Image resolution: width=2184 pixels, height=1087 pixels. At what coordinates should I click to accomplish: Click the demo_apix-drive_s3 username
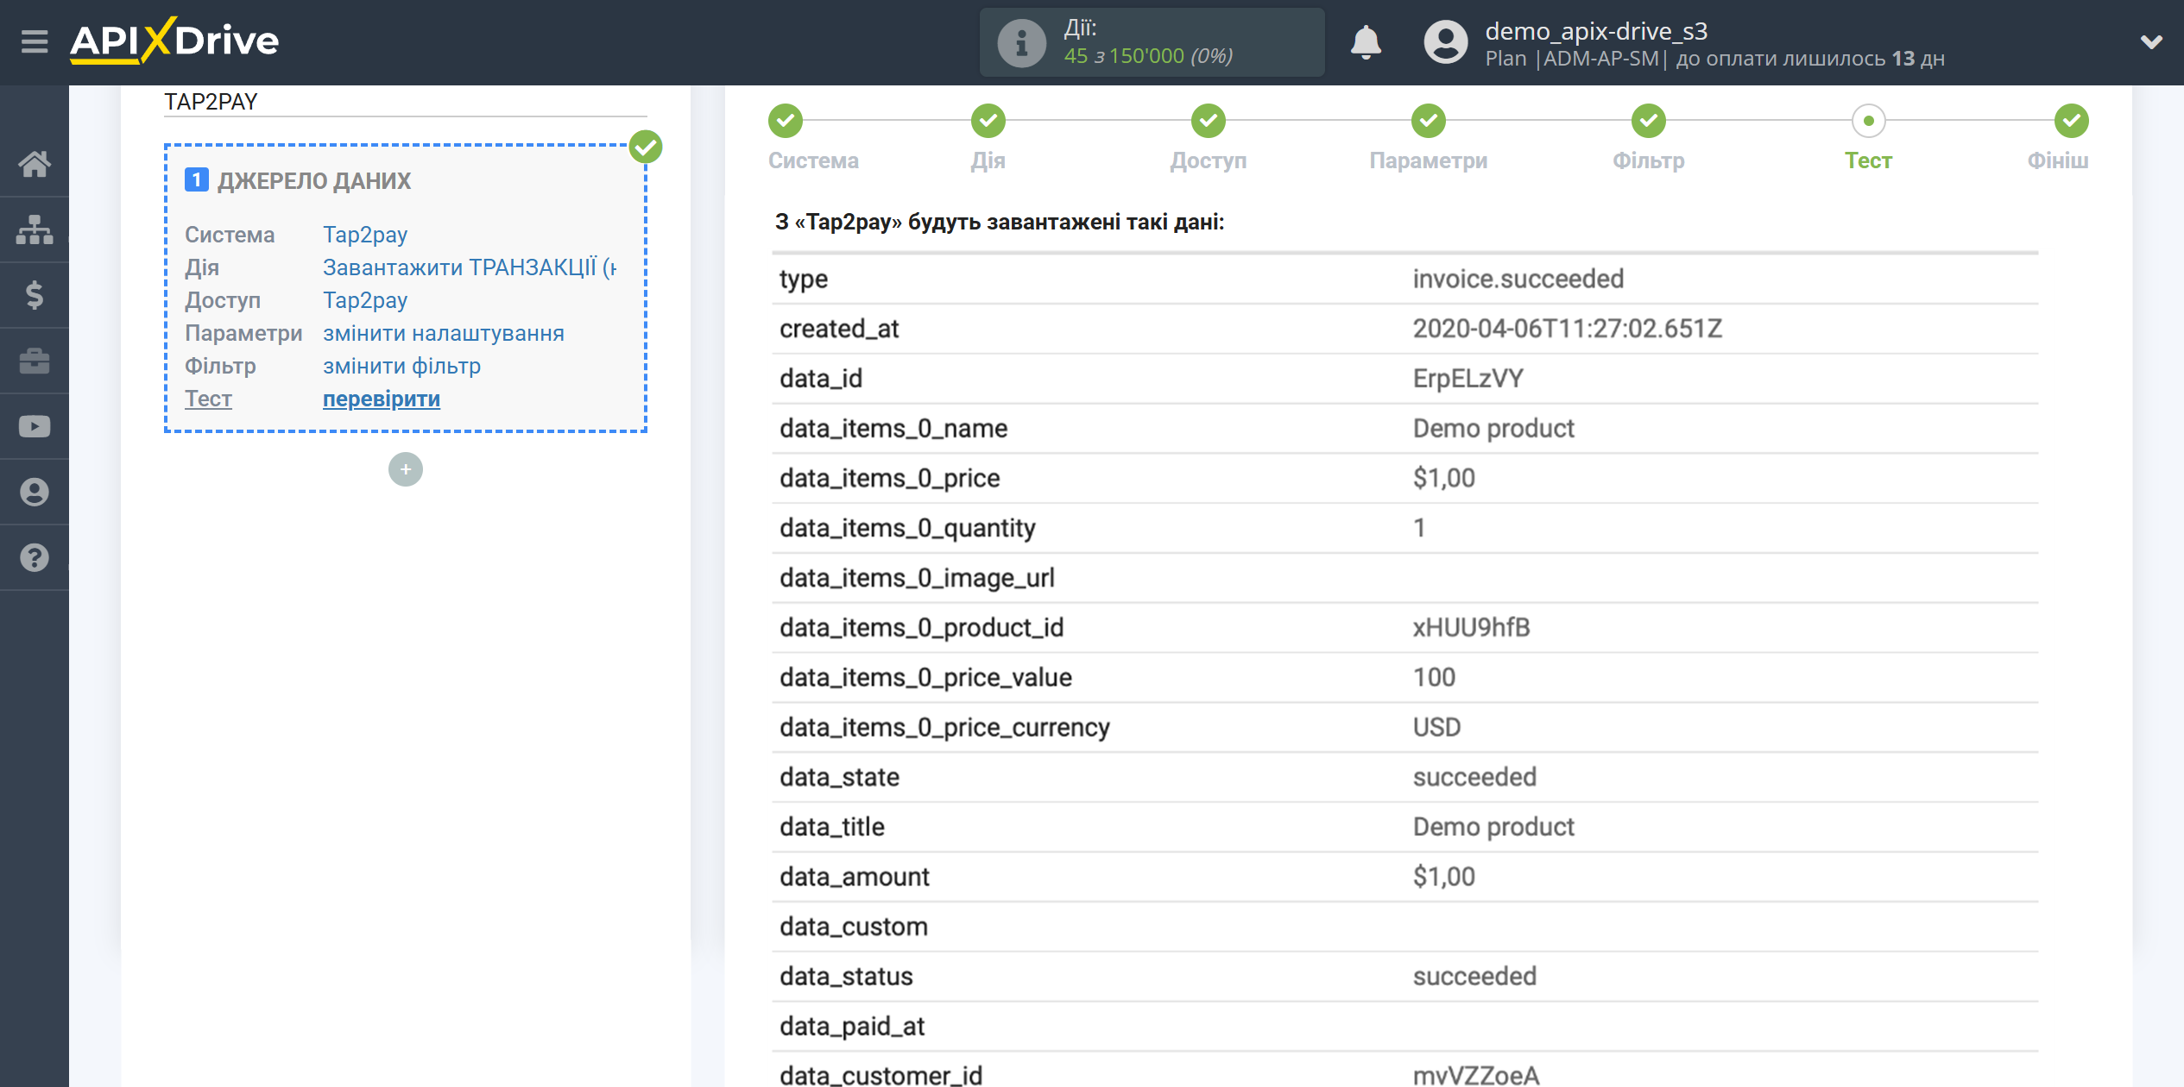(1596, 31)
